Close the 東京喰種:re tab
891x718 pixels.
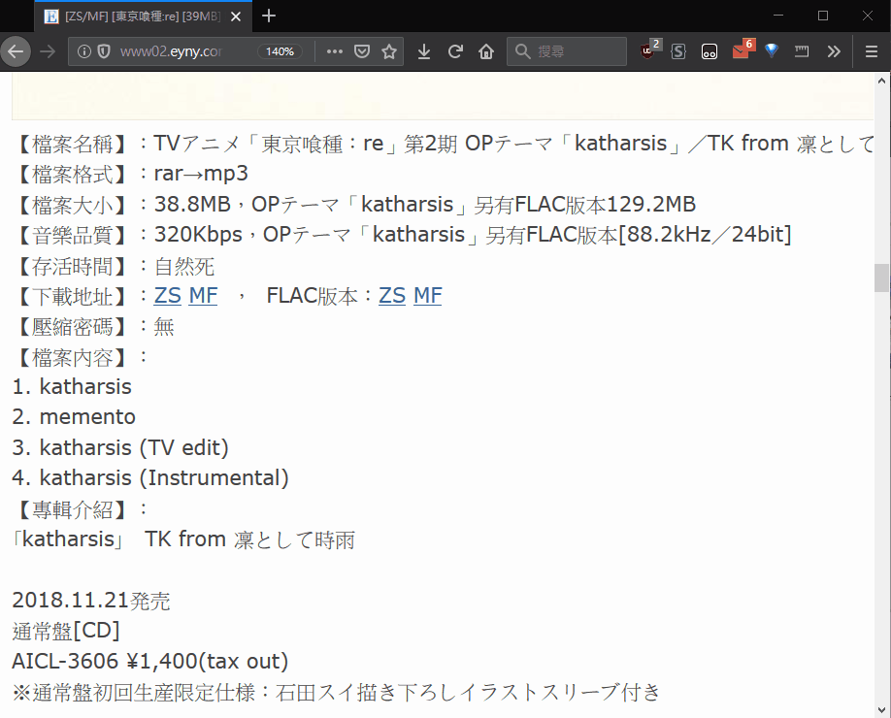click(x=236, y=17)
